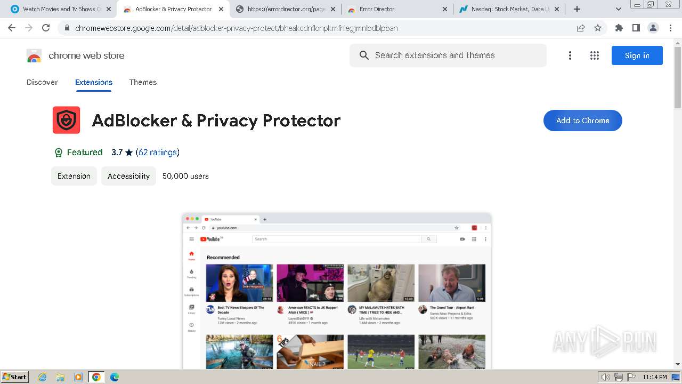682x384 pixels.
Task: Click the Chrome Web Store logo
Action: tap(34, 55)
